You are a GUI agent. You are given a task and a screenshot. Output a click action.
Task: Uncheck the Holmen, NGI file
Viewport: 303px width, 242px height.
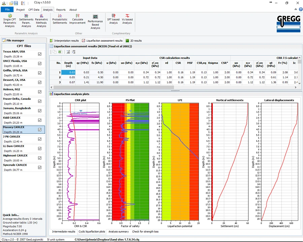coord(40,92)
